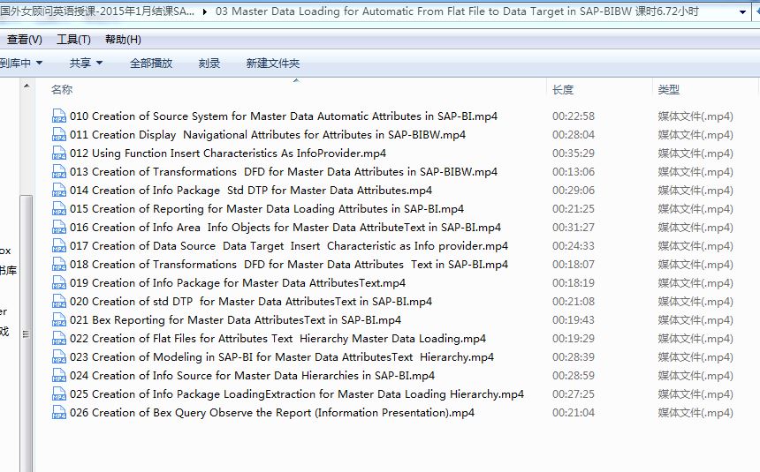
Task: Click the MP4 icon of file 015
Action: click(x=58, y=208)
